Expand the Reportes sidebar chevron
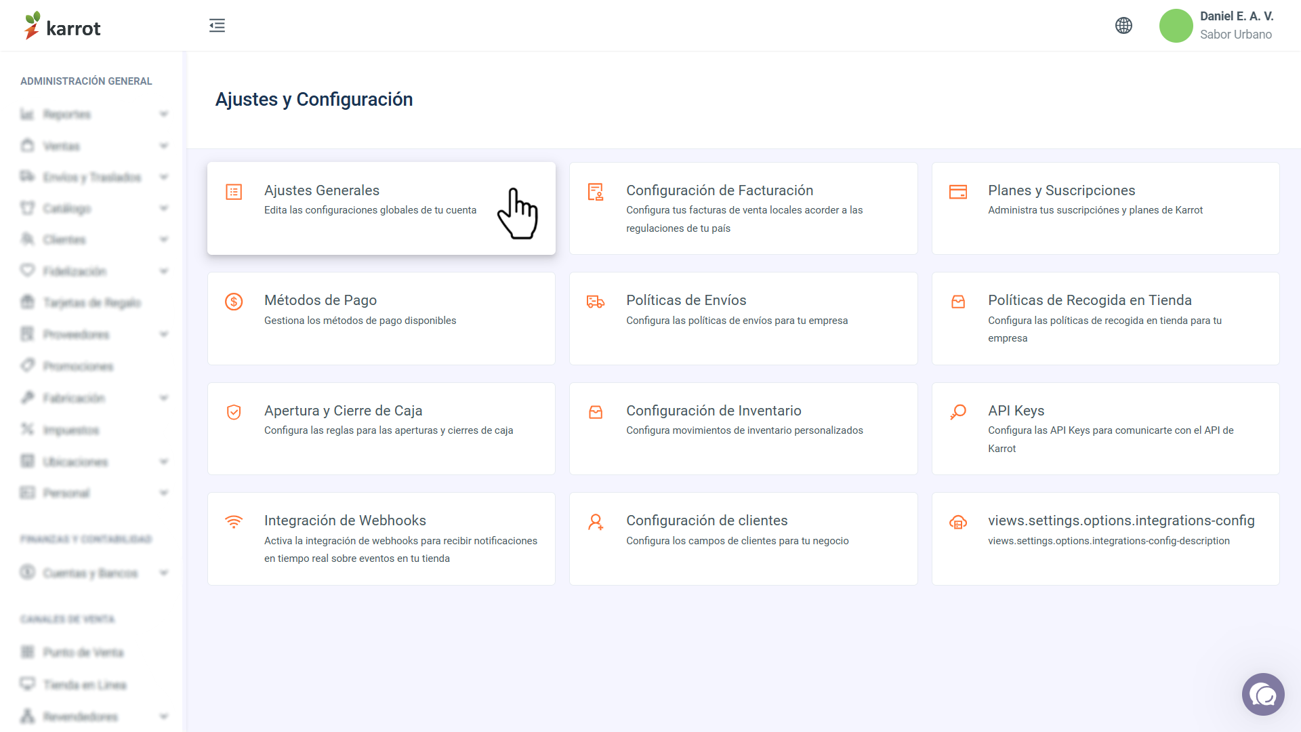1301x732 pixels. click(164, 114)
